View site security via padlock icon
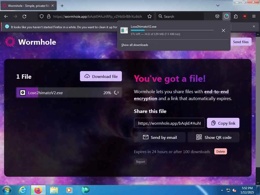This screenshot has height=195, width=260. pos(48,17)
